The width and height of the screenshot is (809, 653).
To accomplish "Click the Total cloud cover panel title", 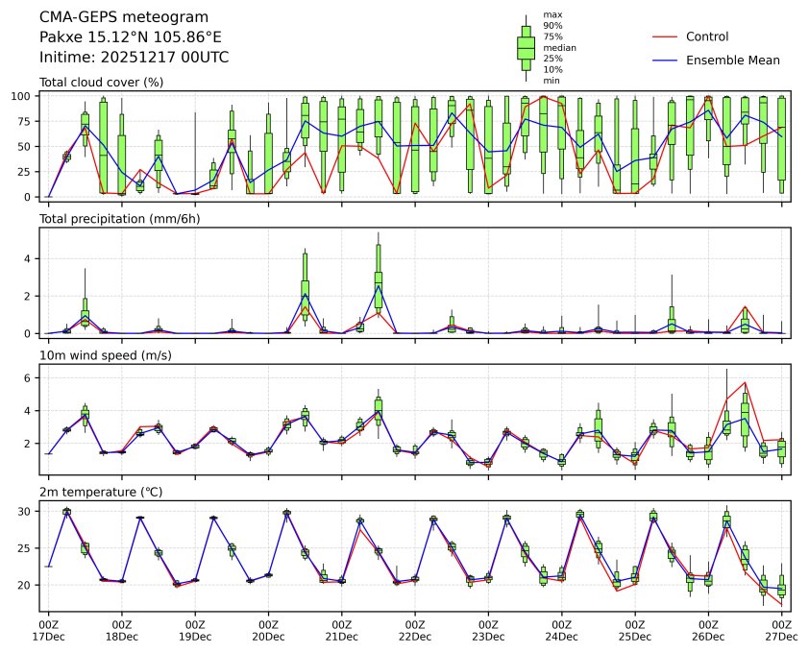I will point(101,82).
